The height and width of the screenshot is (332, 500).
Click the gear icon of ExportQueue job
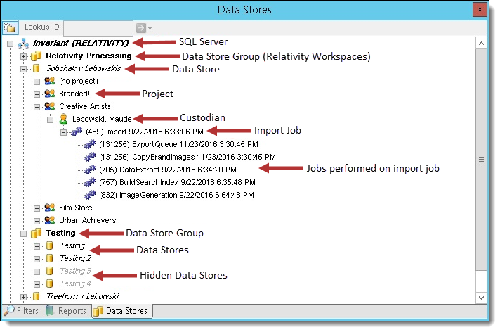click(90, 144)
